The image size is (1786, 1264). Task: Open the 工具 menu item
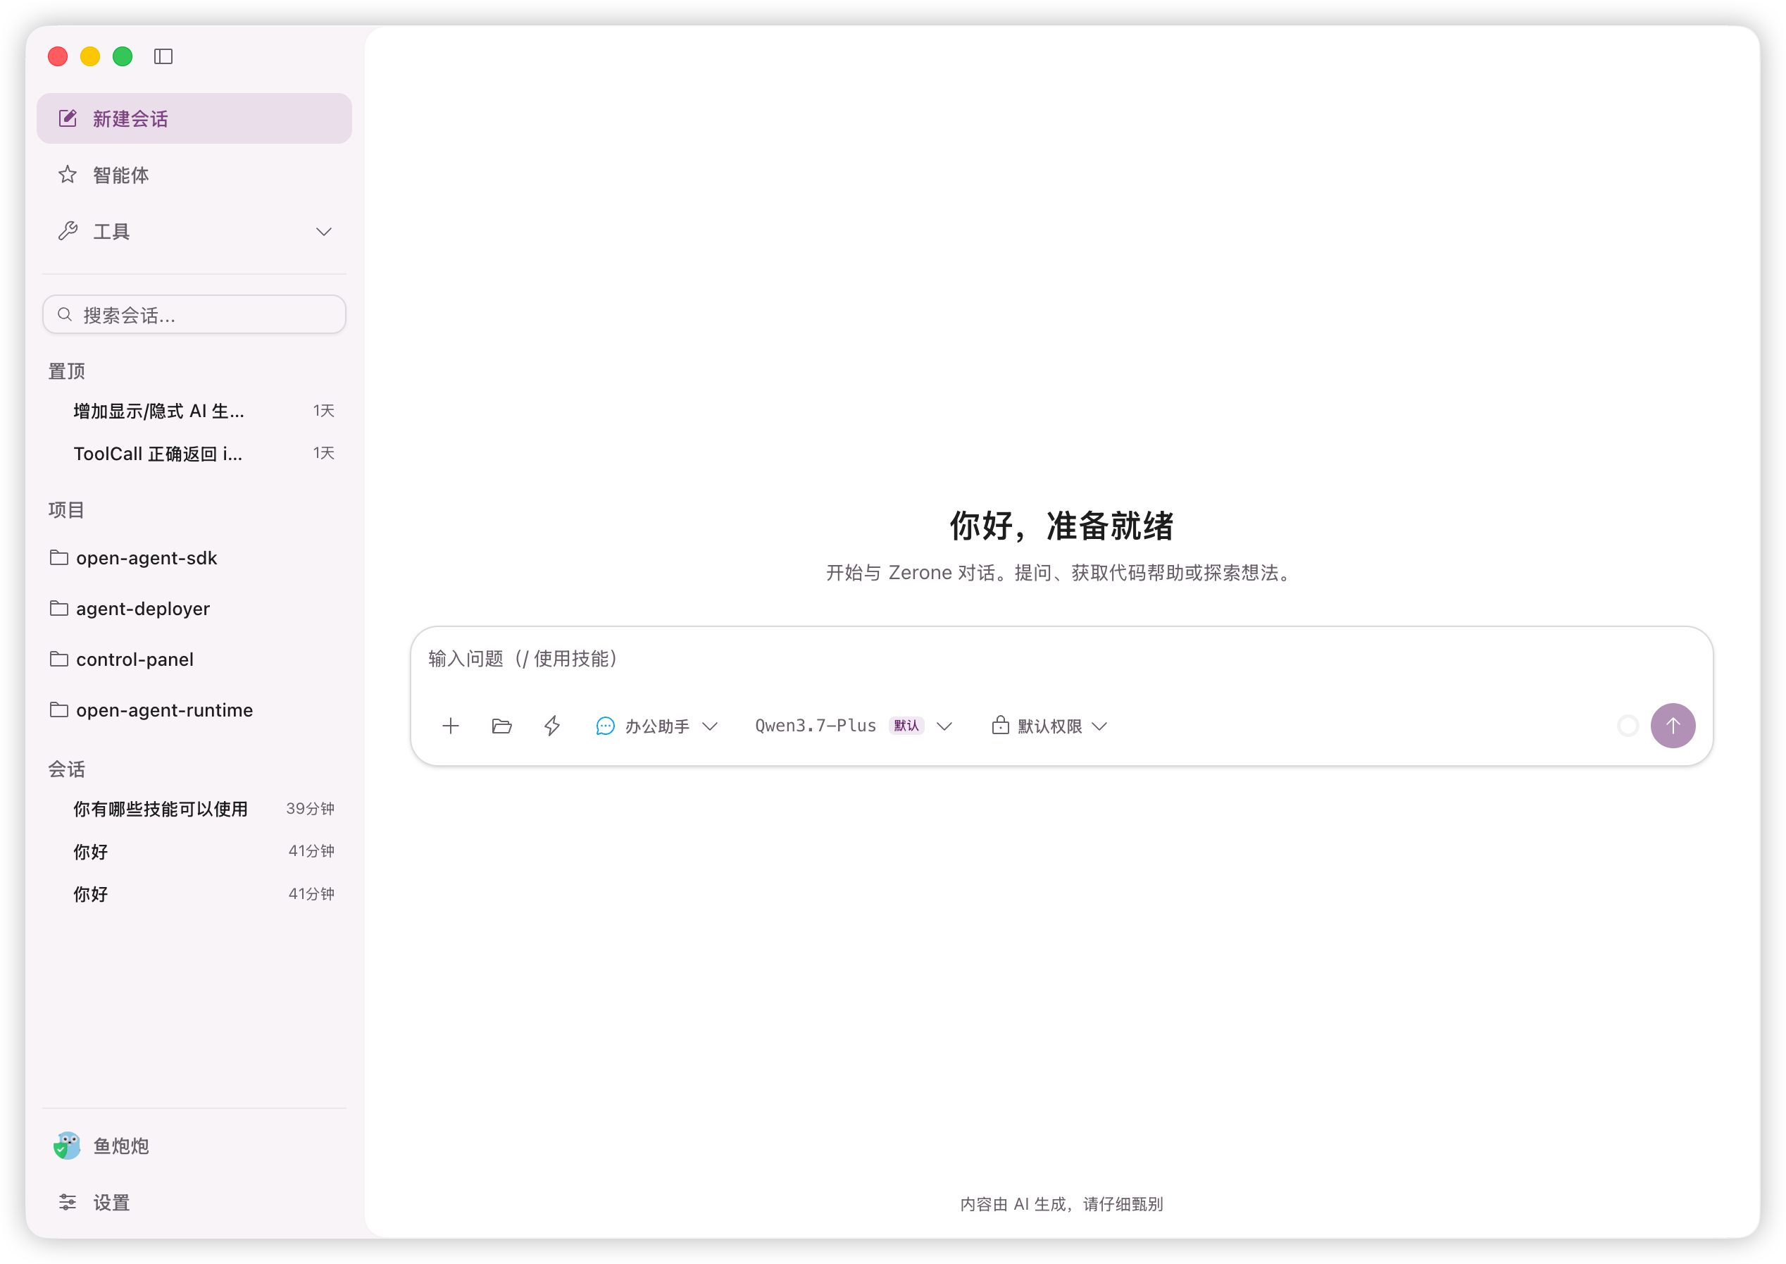point(194,231)
